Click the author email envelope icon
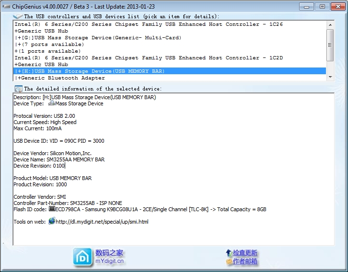This screenshot has width=348, height=272. pyautogui.click(x=229, y=261)
